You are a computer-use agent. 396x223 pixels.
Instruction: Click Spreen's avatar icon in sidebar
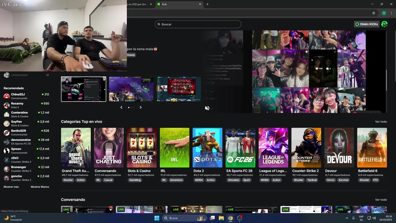[x=6, y=151]
